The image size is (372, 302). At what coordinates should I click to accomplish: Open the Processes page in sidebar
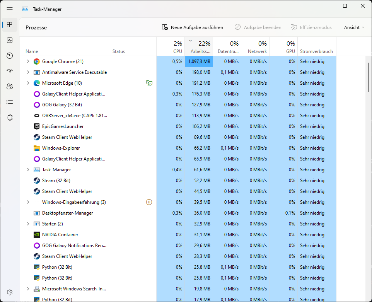tap(10, 25)
